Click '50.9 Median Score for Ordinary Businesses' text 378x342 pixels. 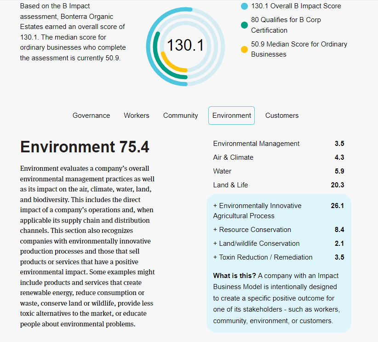299,49
